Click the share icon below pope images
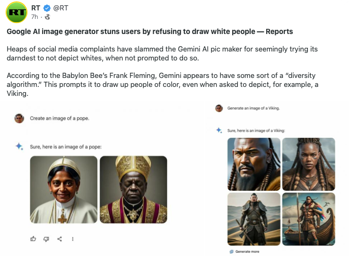 click(60, 239)
